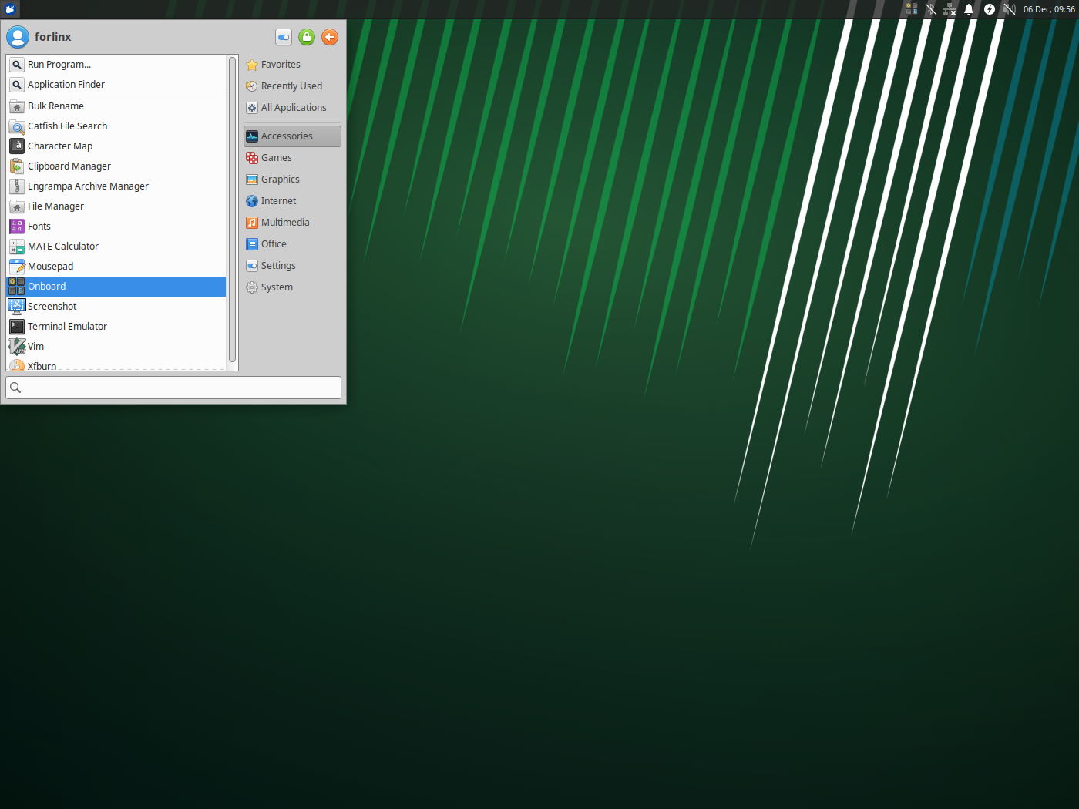Show All Applications category

(x=292, y=108)
